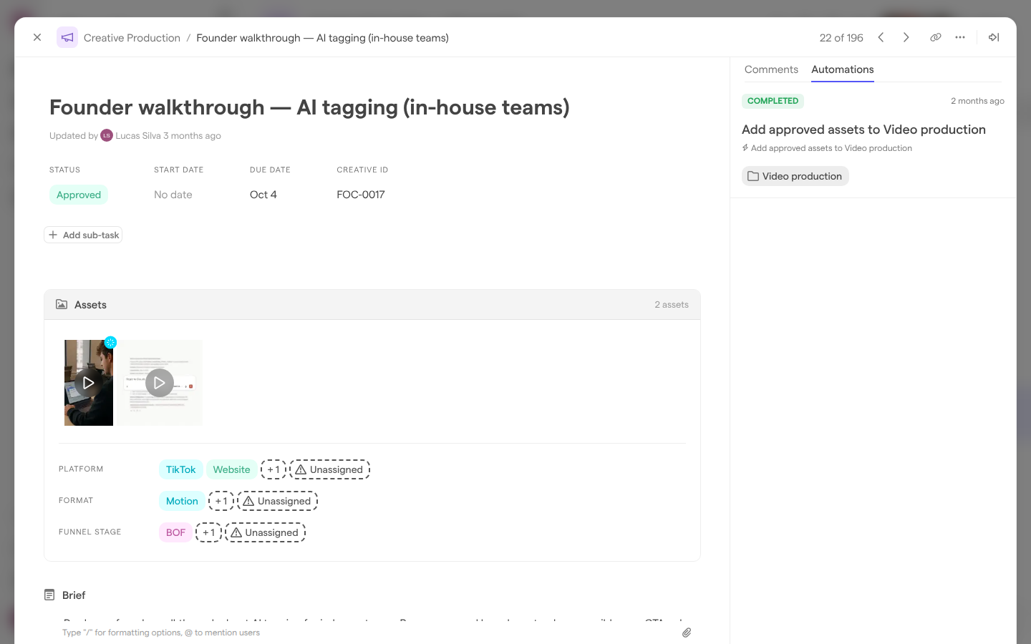
Task: Click the Brief section document icon
Action: tap(49, 595)
